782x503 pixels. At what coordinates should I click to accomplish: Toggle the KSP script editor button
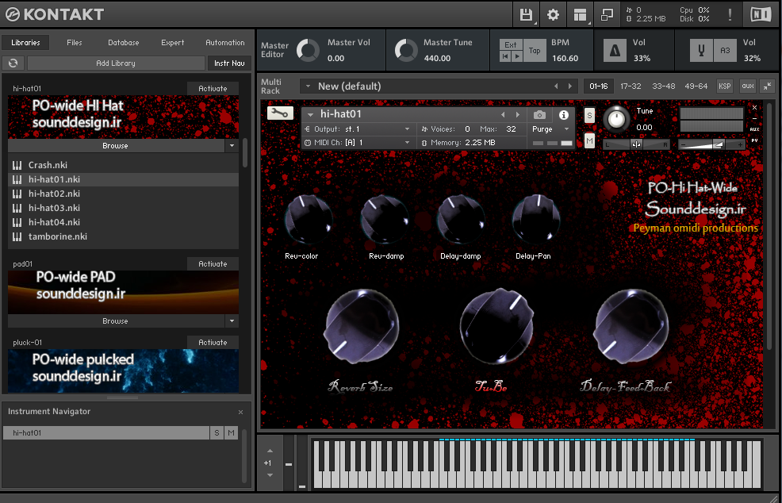pyautogui.click(x=725, y=86)
